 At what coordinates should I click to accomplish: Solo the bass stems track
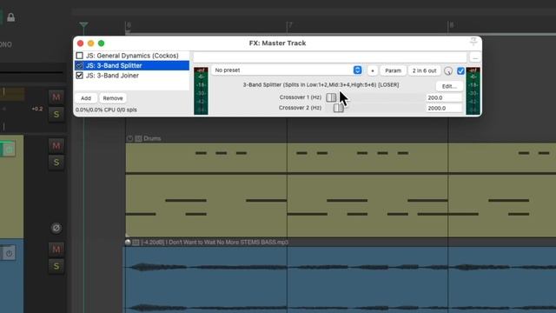point(56,266)
